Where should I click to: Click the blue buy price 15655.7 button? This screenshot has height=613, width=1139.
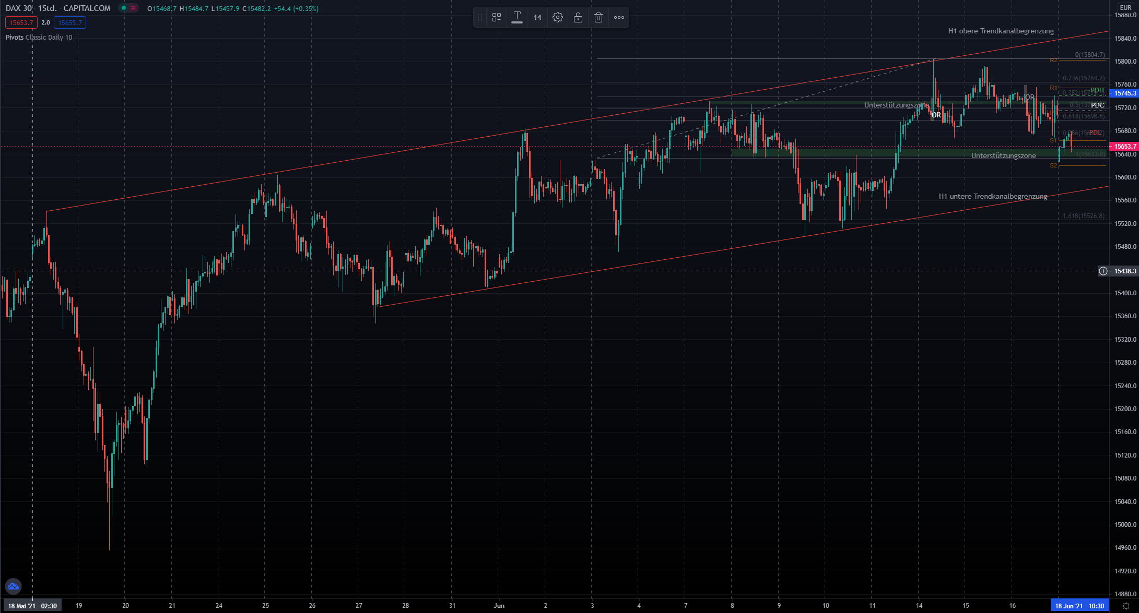(x=70, y=22)
